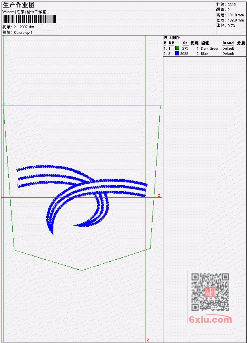
Task: Click the scale value '0.73'
Action: 231,25
